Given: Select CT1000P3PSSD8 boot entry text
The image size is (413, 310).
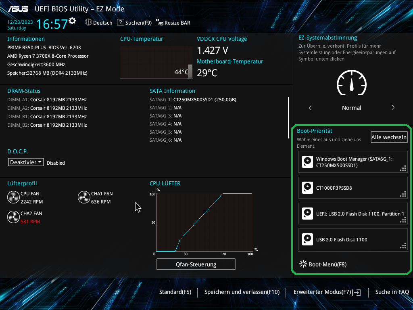Looking at the screenshot, I should tap(334, 188).
